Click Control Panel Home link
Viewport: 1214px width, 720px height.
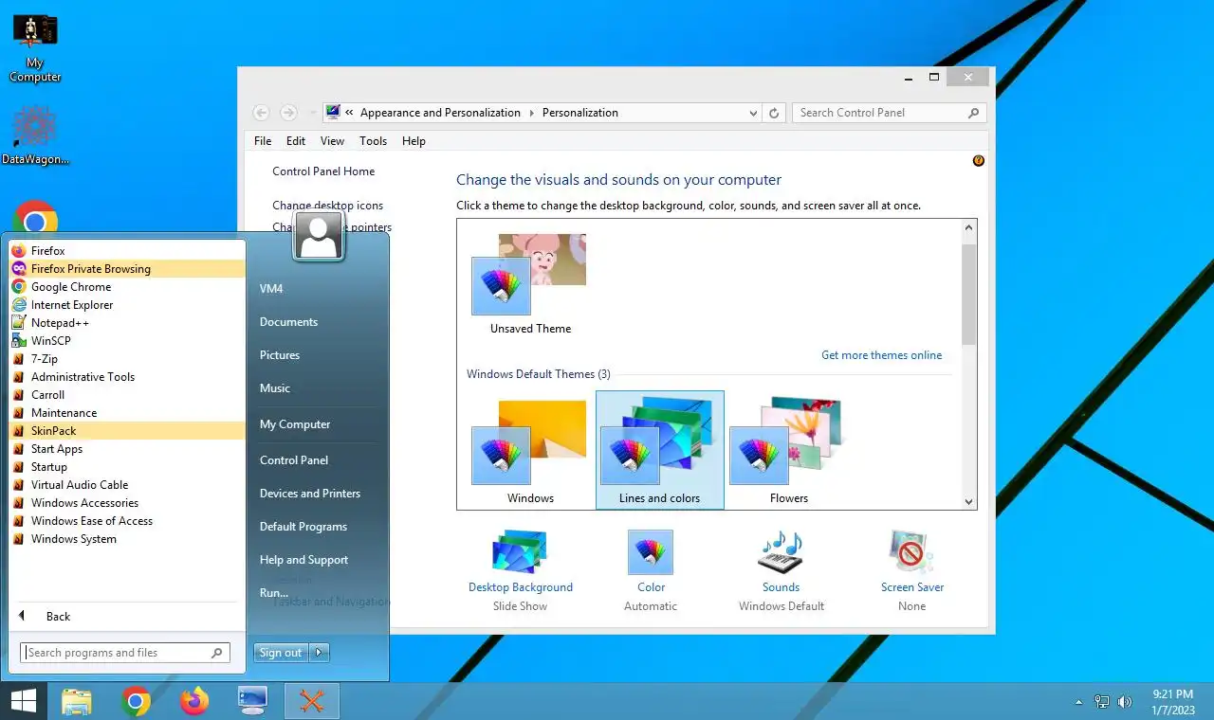[x=323, y=171]
